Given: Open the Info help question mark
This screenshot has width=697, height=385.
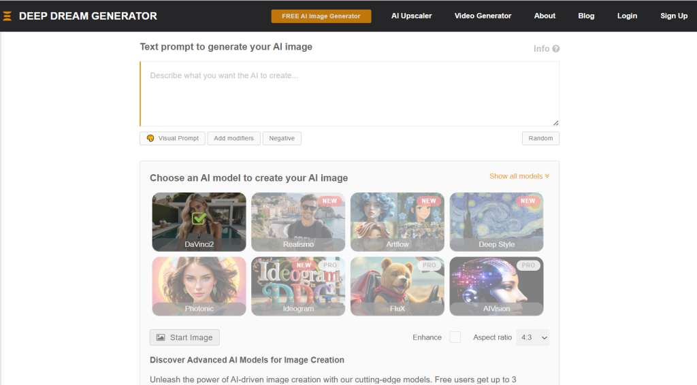Looking at the screenshot, I should coord(555,49).
